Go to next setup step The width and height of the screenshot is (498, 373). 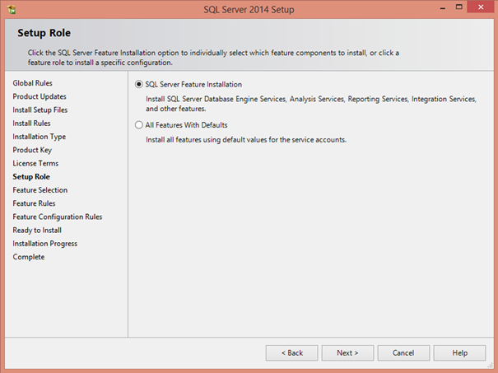pyautogui.click(x=347, y=353)
